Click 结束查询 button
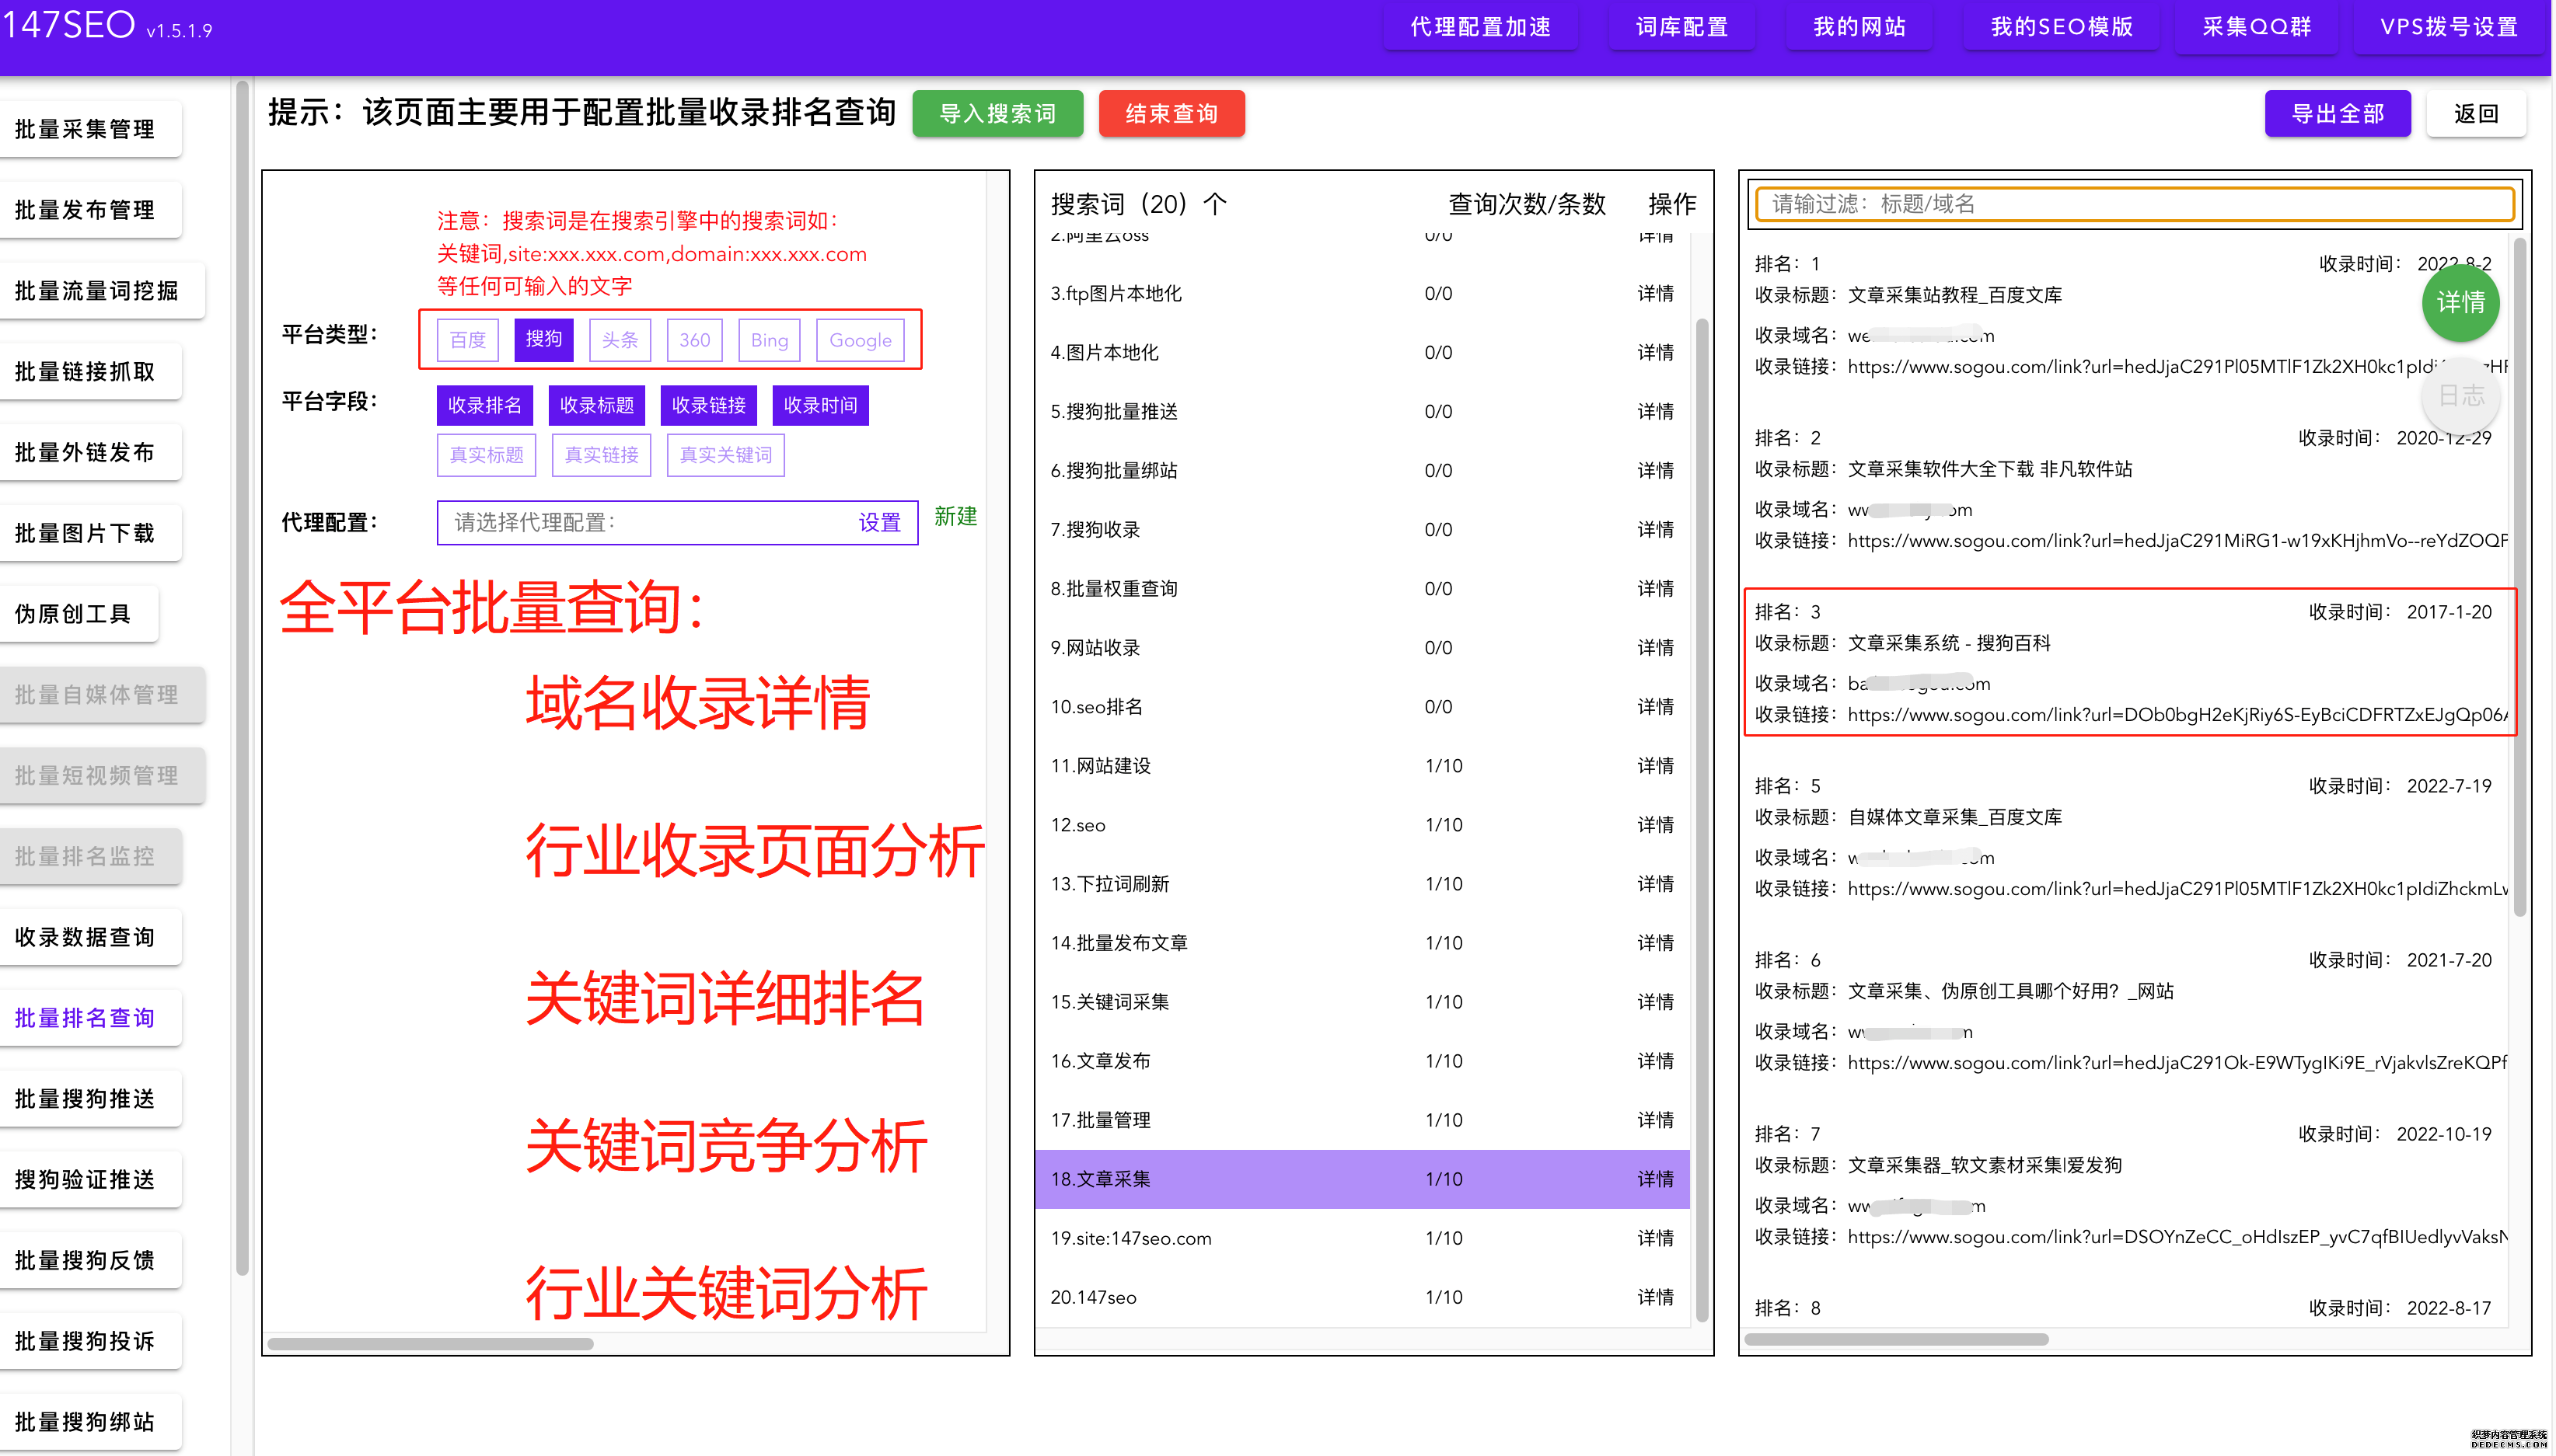The image size is (2556, 1456). [x=1171, y=113]
